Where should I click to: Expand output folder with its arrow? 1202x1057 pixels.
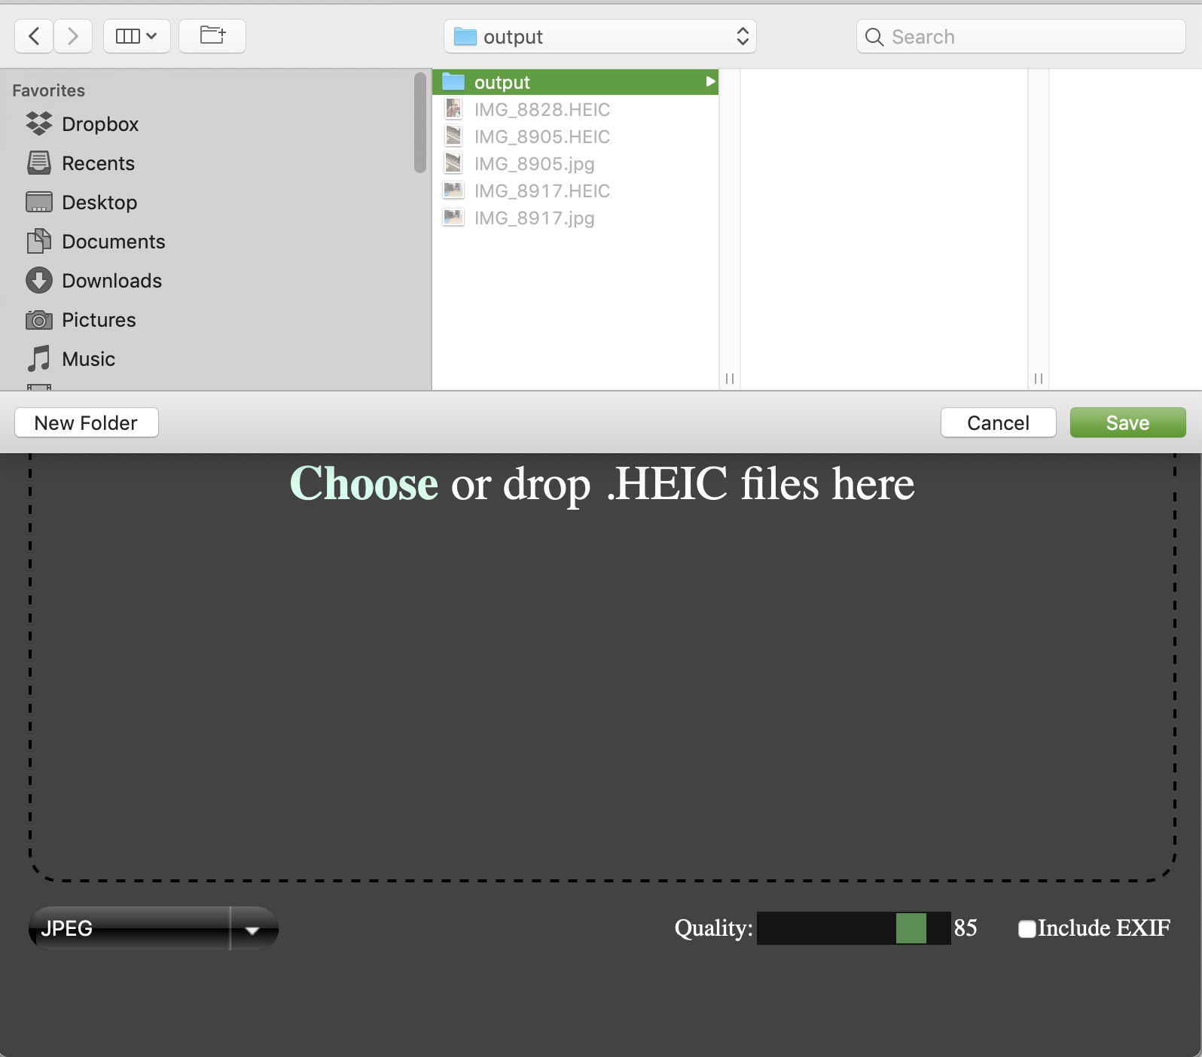pos(709,81)
